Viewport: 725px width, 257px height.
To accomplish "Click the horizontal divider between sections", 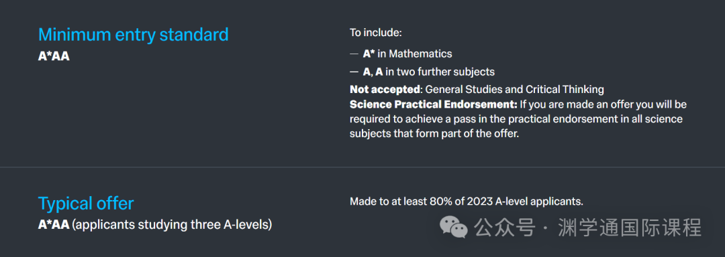I will pyautogui.click(x=362, y=167).
